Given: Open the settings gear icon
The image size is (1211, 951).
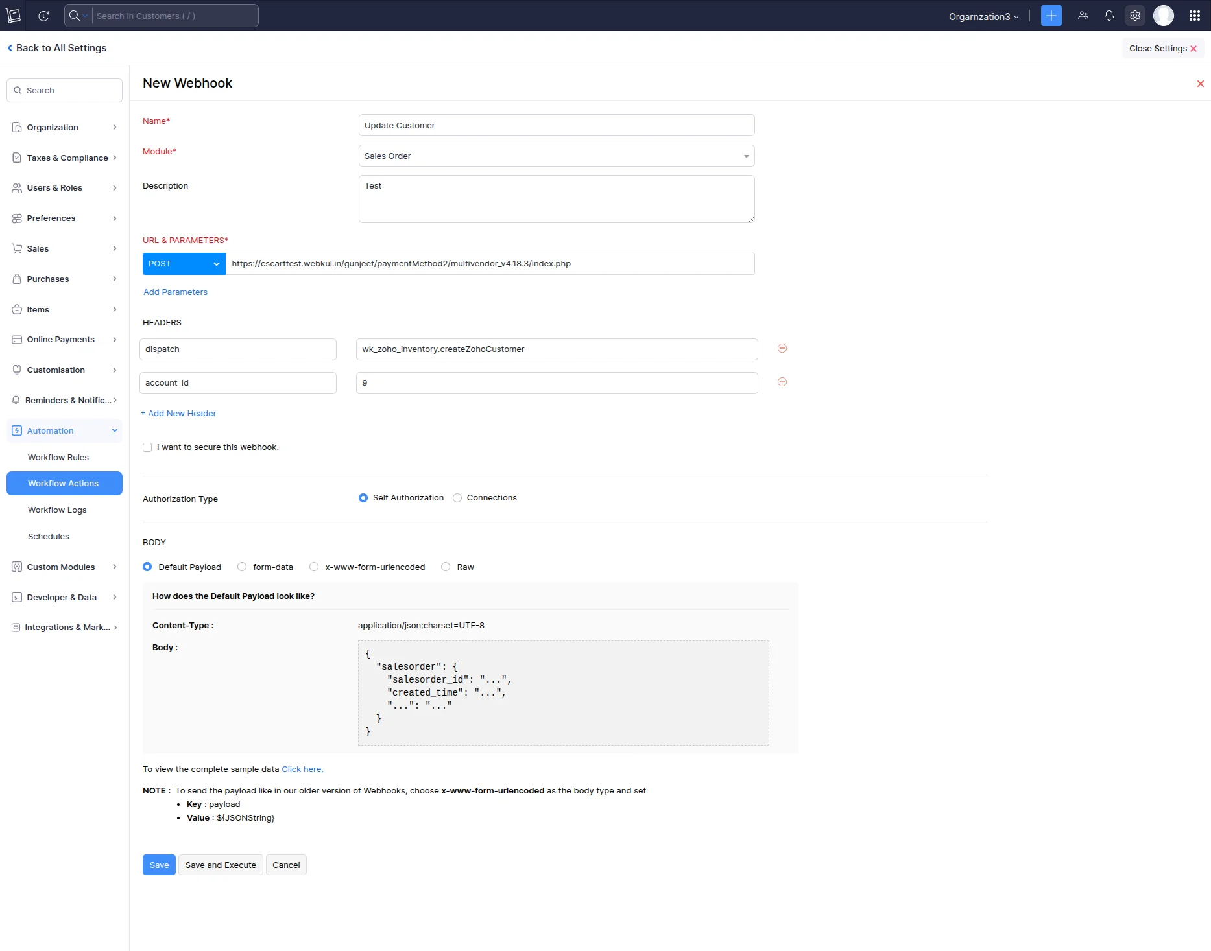Looking at the screenshot, I should click(x=1134, y=16).
